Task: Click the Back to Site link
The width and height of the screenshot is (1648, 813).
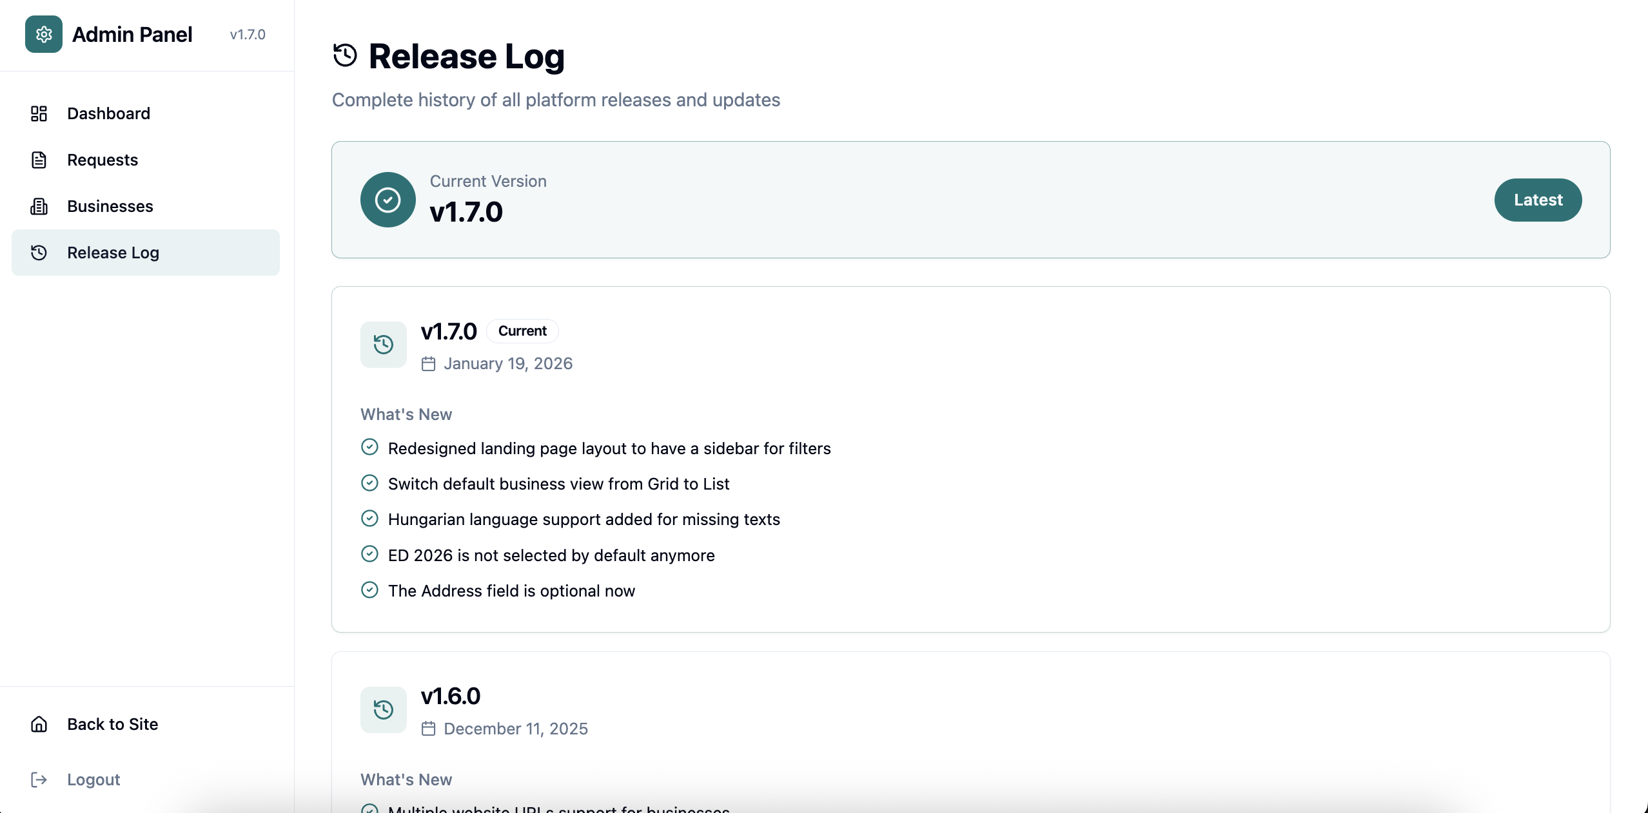Action: coord(113,724)
